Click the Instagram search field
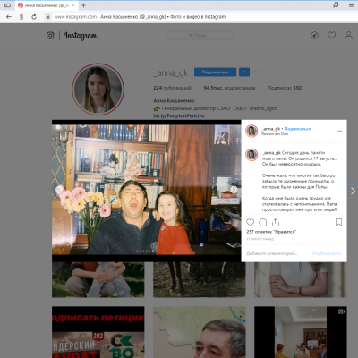Image resolution: width=358 pixels, height=358 pixels. click(200, 36)
